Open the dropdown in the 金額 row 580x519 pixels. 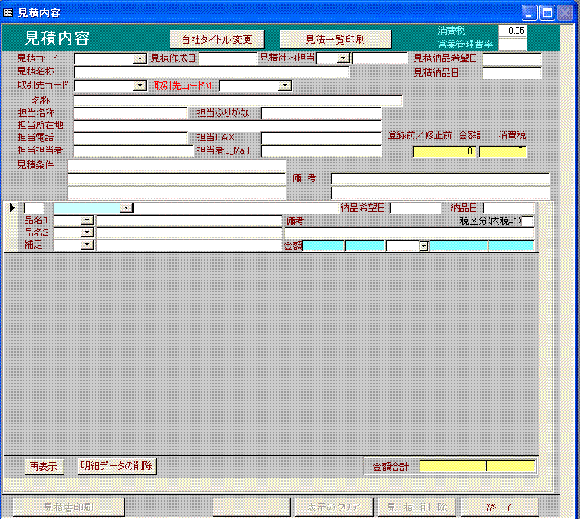424,246
